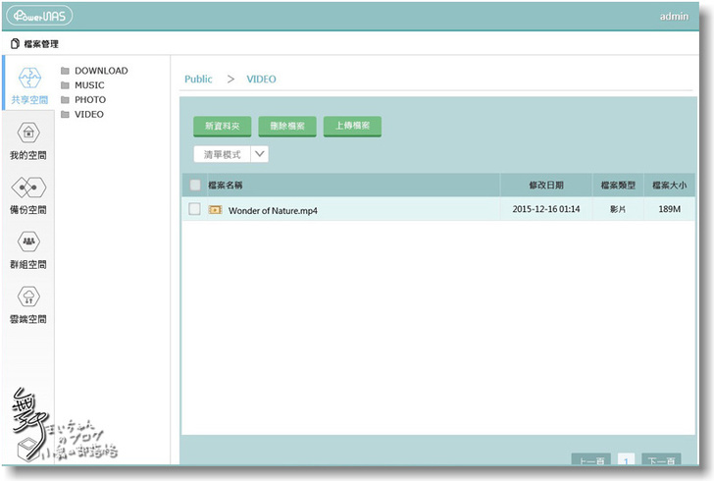Screen dimensions: 714x481
Task: Go to Public in the breadcrumb
Action: [198, 80]
